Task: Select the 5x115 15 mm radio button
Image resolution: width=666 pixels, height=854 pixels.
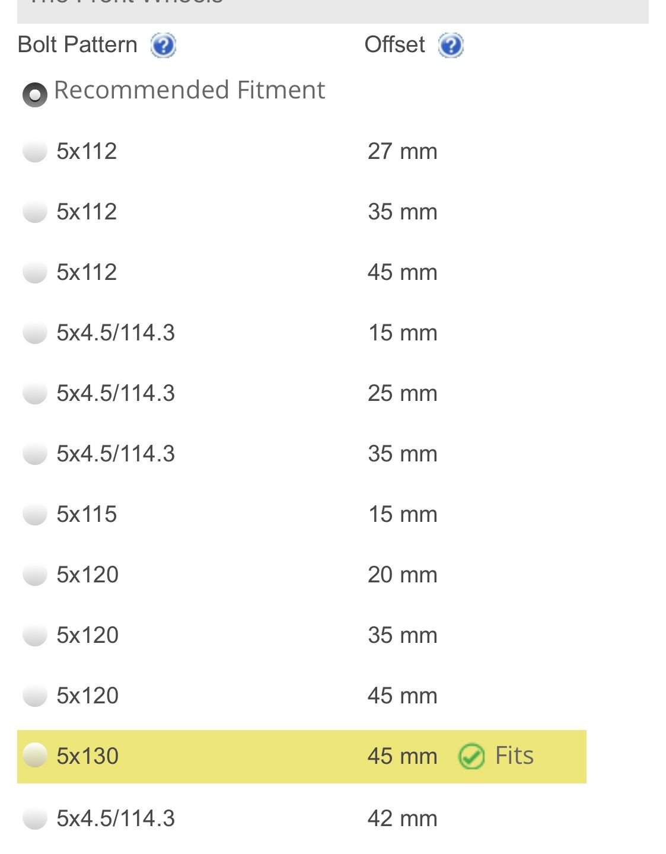Action: 35,514
